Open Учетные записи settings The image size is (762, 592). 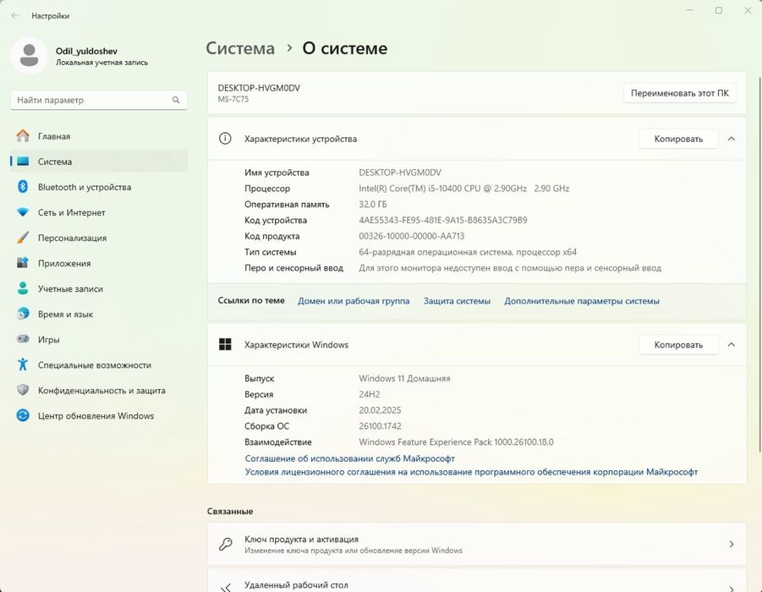click(x=70, y=288)
